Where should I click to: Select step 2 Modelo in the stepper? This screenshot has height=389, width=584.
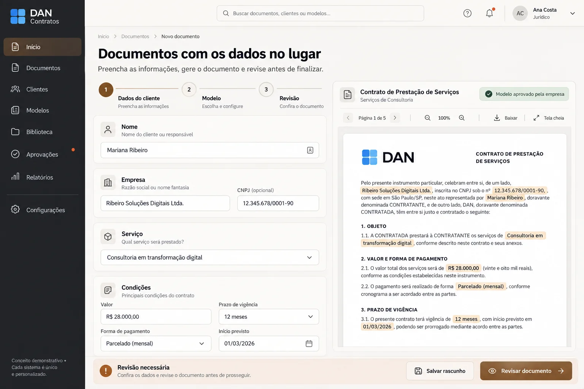[x=189, y=90]
